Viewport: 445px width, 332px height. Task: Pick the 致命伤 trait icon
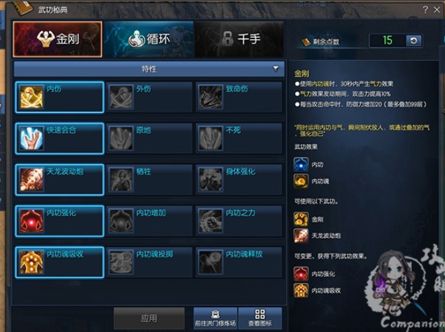click(210, 97)
